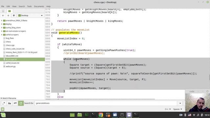The height and width of the screenshot is (118, 210).
Task: Open the camera app taskbar icon
Action: 115,115
